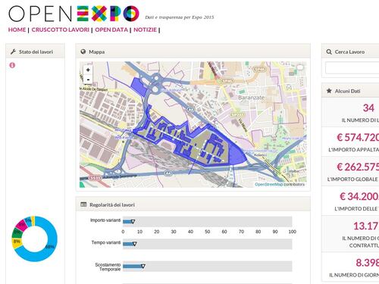379x284 pixels.
Task: Click the Stato dei lavori panel title
Action: (x=36, y=51)
